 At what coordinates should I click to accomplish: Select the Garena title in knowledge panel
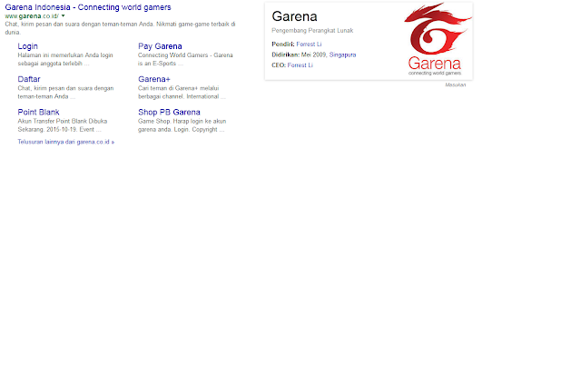click(294, 16)
